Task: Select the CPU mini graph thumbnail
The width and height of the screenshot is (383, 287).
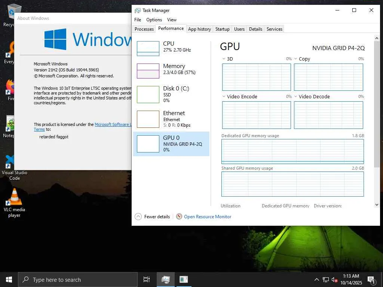Action: pyautogui.click(x=148, y=48)
